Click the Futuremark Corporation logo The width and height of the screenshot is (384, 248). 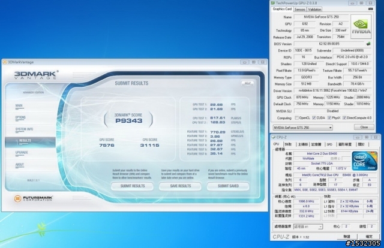pos(34,198)
